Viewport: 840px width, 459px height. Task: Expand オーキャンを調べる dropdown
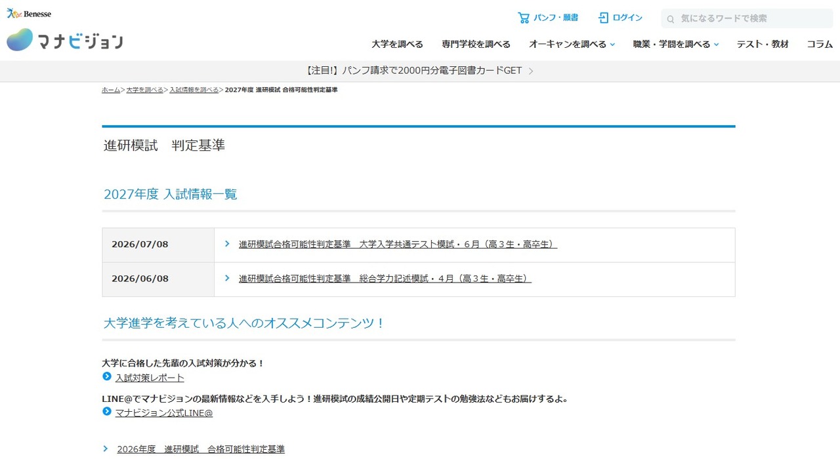572,44
